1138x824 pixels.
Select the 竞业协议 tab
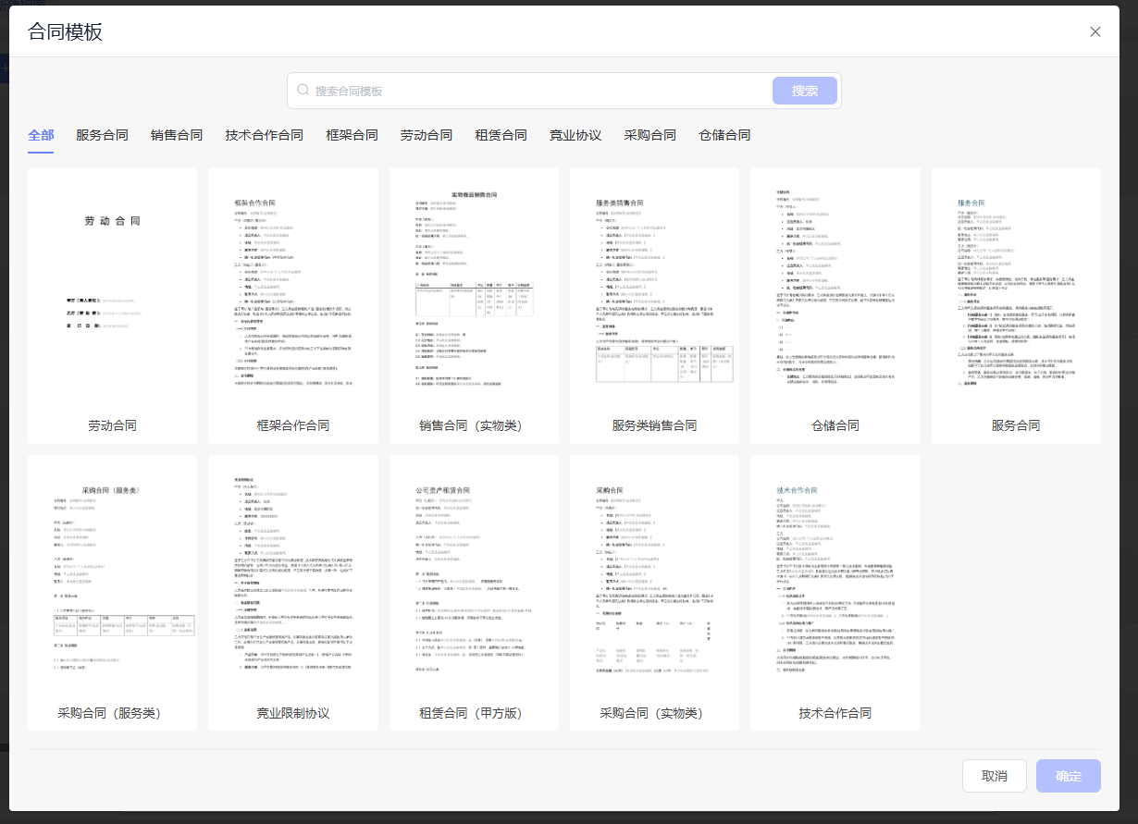click(575, 135)
